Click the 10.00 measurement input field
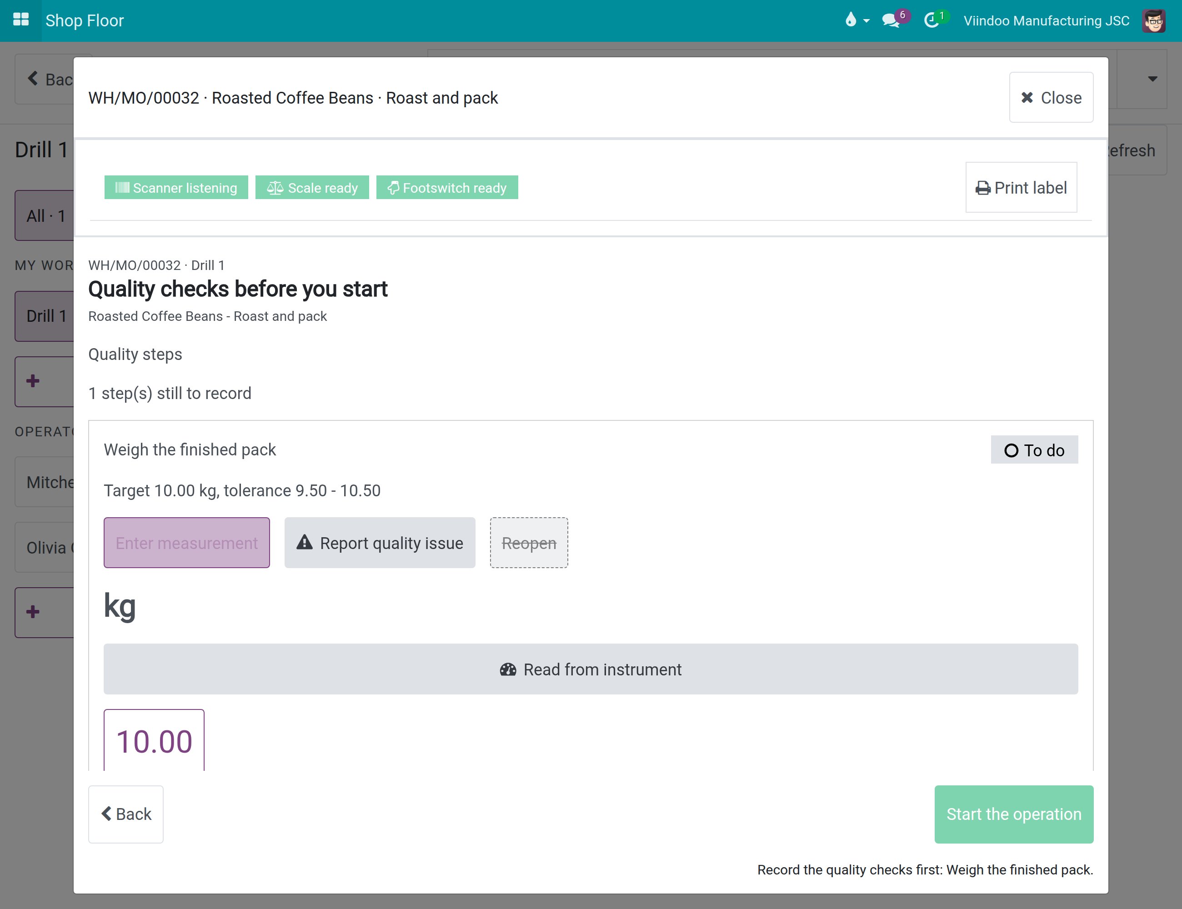 coord(154,739)
